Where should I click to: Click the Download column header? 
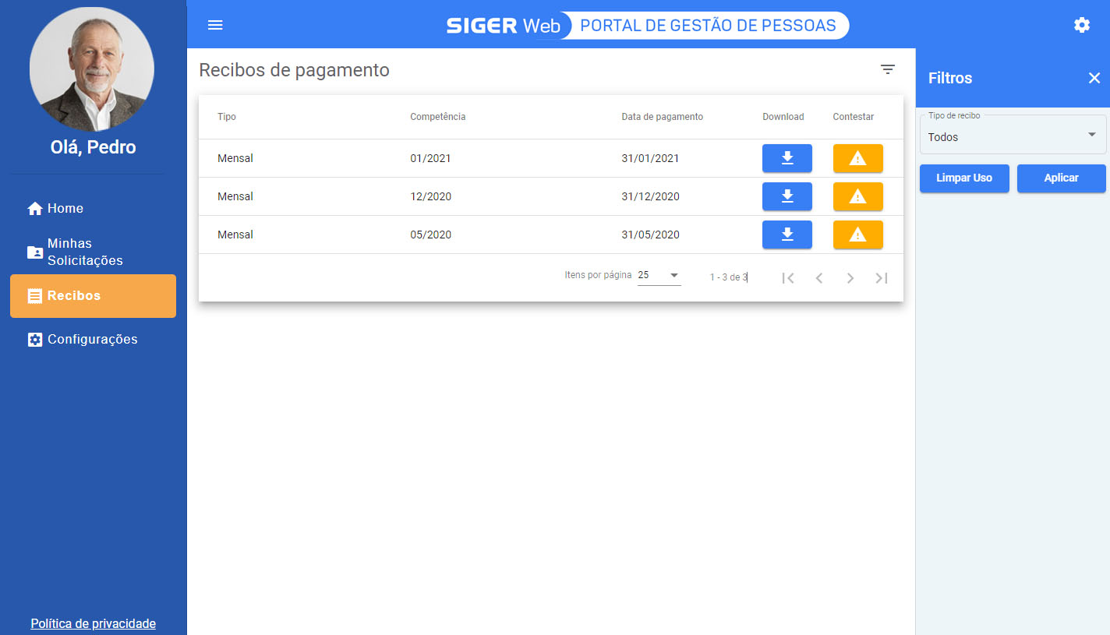point(783,117)
